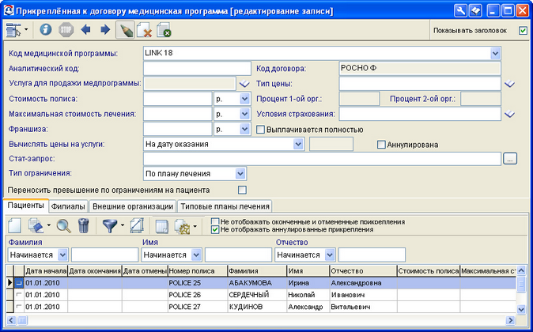The height and width of the screenshot is (332, 533).
Task: Check Переносить превышение по ограничениям на пациента
Action: [x=242, y=190]
